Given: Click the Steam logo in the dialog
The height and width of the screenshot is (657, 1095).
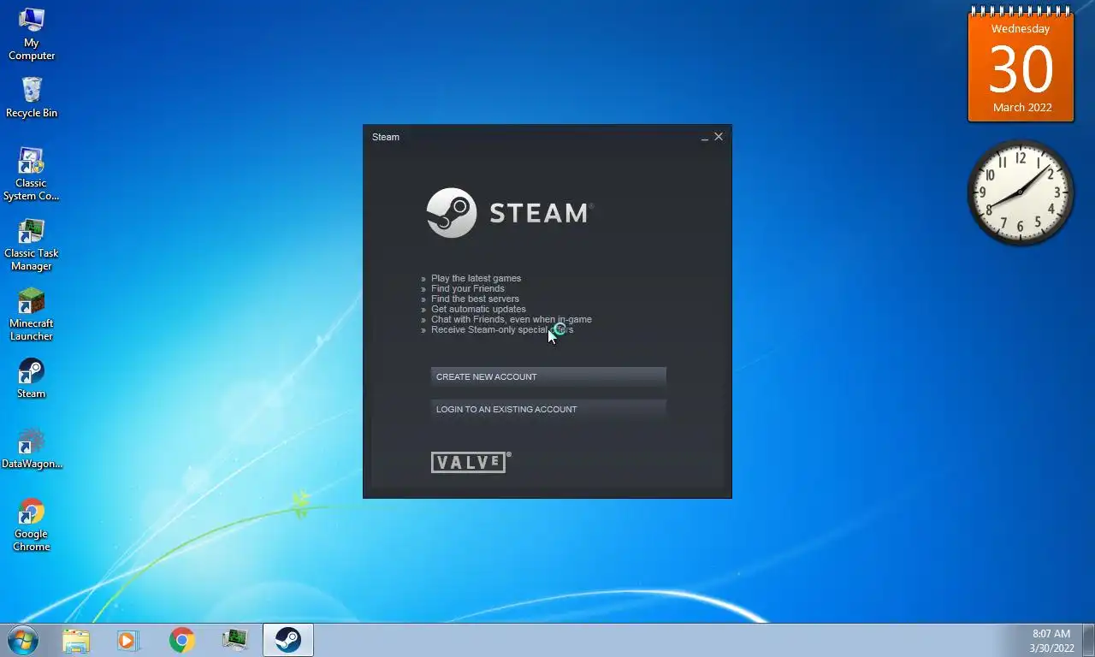Looking at the screenshot, I should coord(510,213).
